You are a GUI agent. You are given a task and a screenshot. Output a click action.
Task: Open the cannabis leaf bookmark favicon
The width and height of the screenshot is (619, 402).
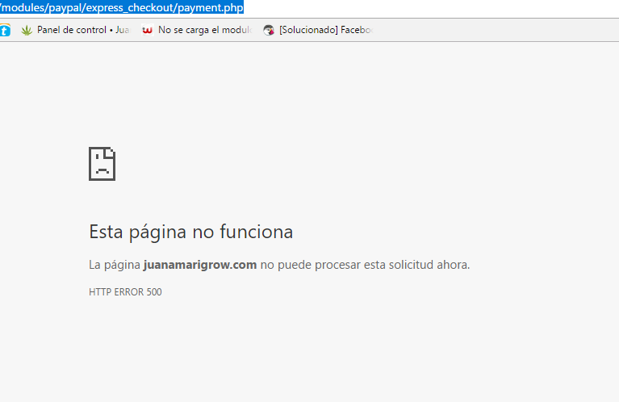coord(27,30)
